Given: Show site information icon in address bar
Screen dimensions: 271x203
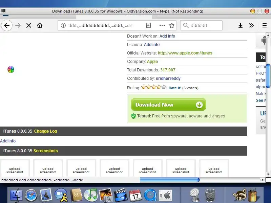Looking at the screenshot, I should [63, 26].
